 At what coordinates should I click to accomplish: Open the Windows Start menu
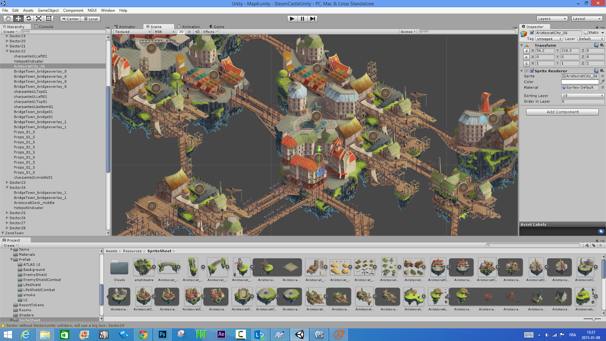[x=8, y=335]
